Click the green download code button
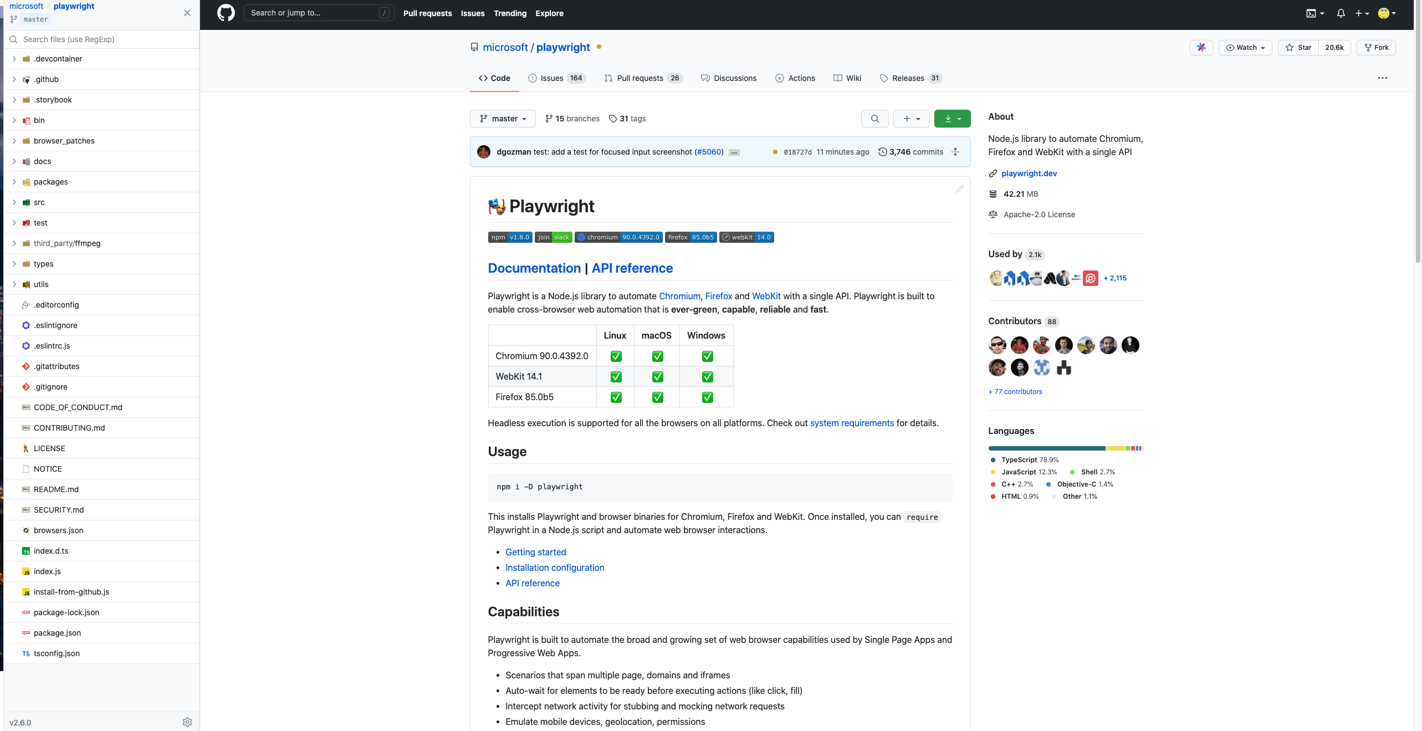This screenshot has height=731, width=1422. pyautogui.click(x=952, y=119)
